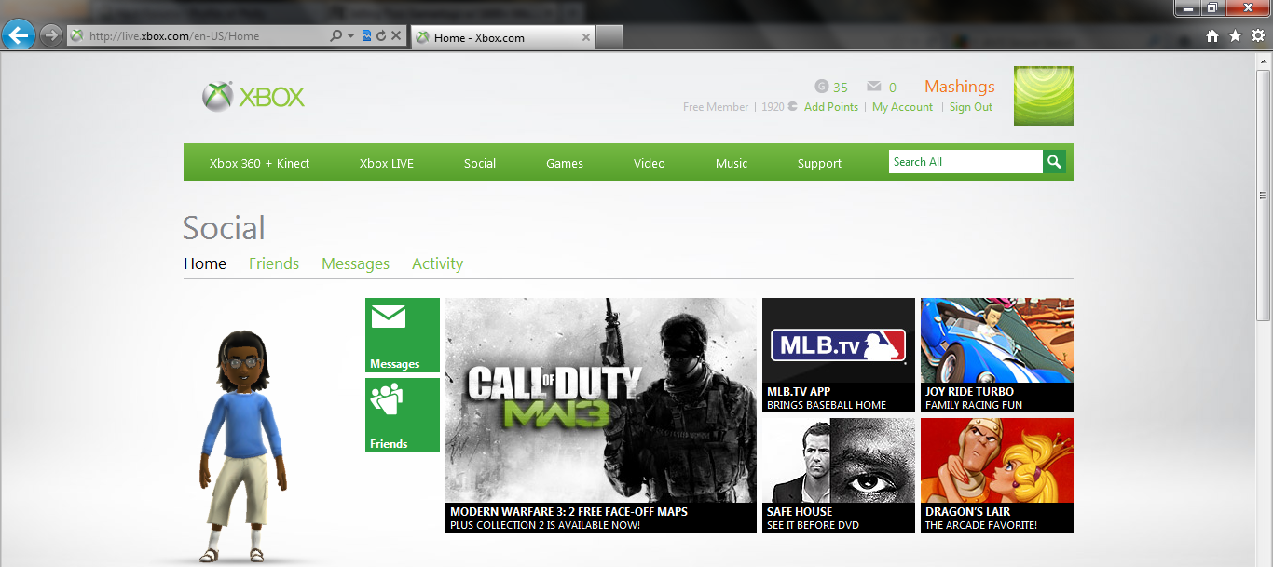Image resolution: width=1273 pixels, height=567 pixels.
Task: Click the message count 0
Action: 893,88
